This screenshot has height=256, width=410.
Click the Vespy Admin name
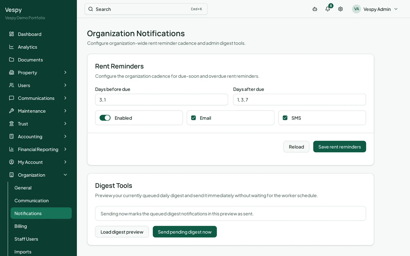click(x=377, y=9)
